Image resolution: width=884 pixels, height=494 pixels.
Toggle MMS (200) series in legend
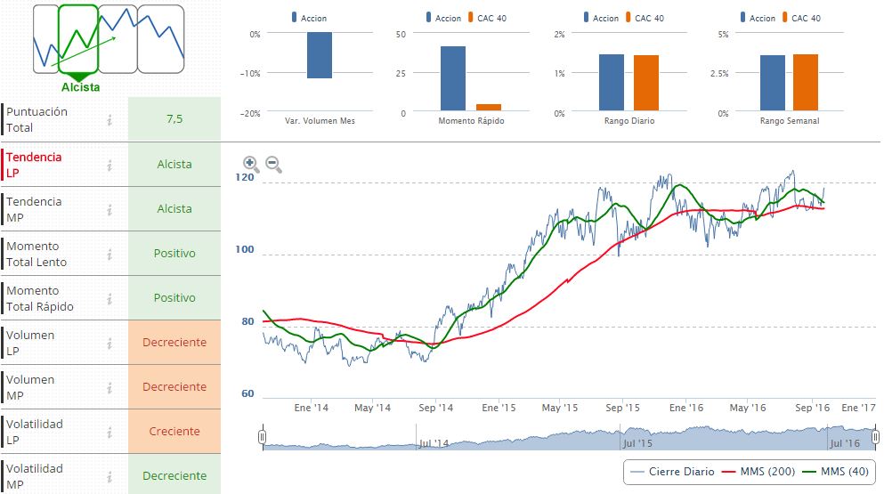pyautogui.click(x=758, y=472)
